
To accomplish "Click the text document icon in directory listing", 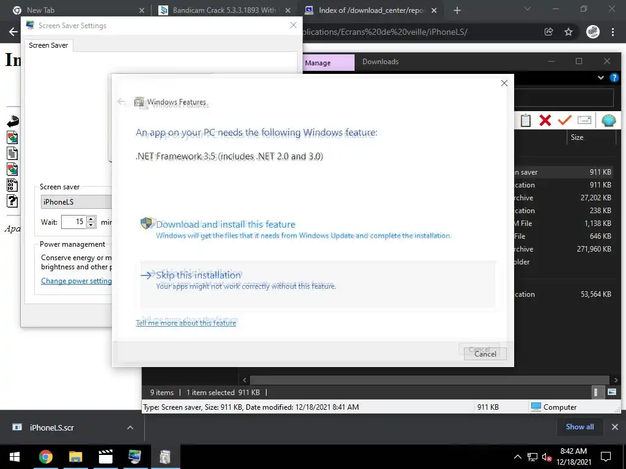I will [12, 153].
